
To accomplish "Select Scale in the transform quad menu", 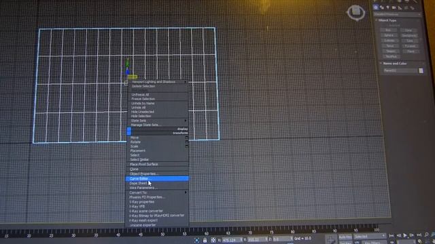I will click(158, 146).
